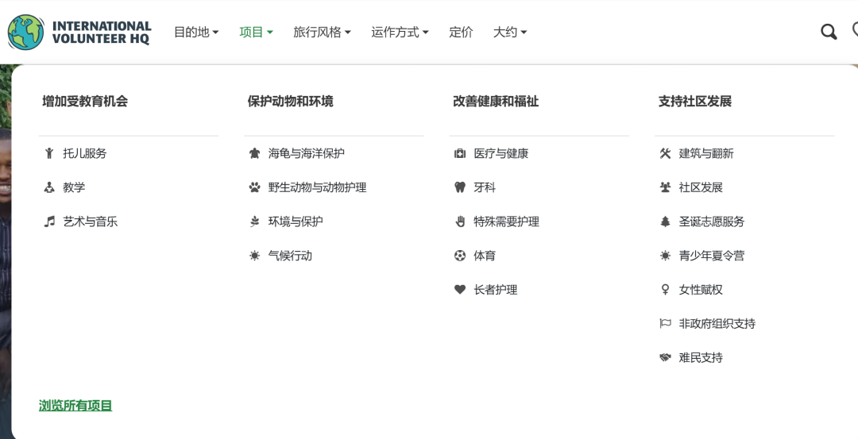Expand the 旅行风格 dropdown menu
Image resolution: width=858 pixels, height=439 pixels.
click(x=322, y=33)
